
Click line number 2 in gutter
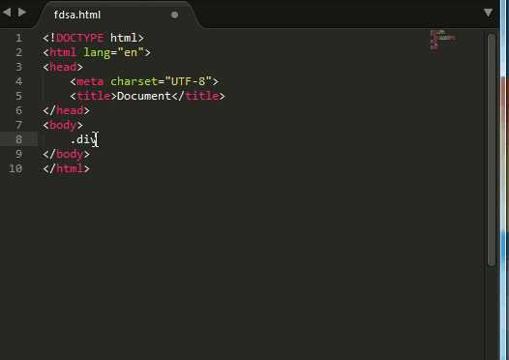point(19,52)
